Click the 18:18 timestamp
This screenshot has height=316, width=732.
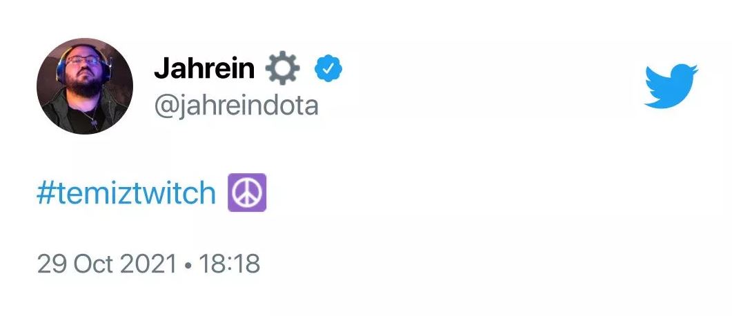(229, 264)
